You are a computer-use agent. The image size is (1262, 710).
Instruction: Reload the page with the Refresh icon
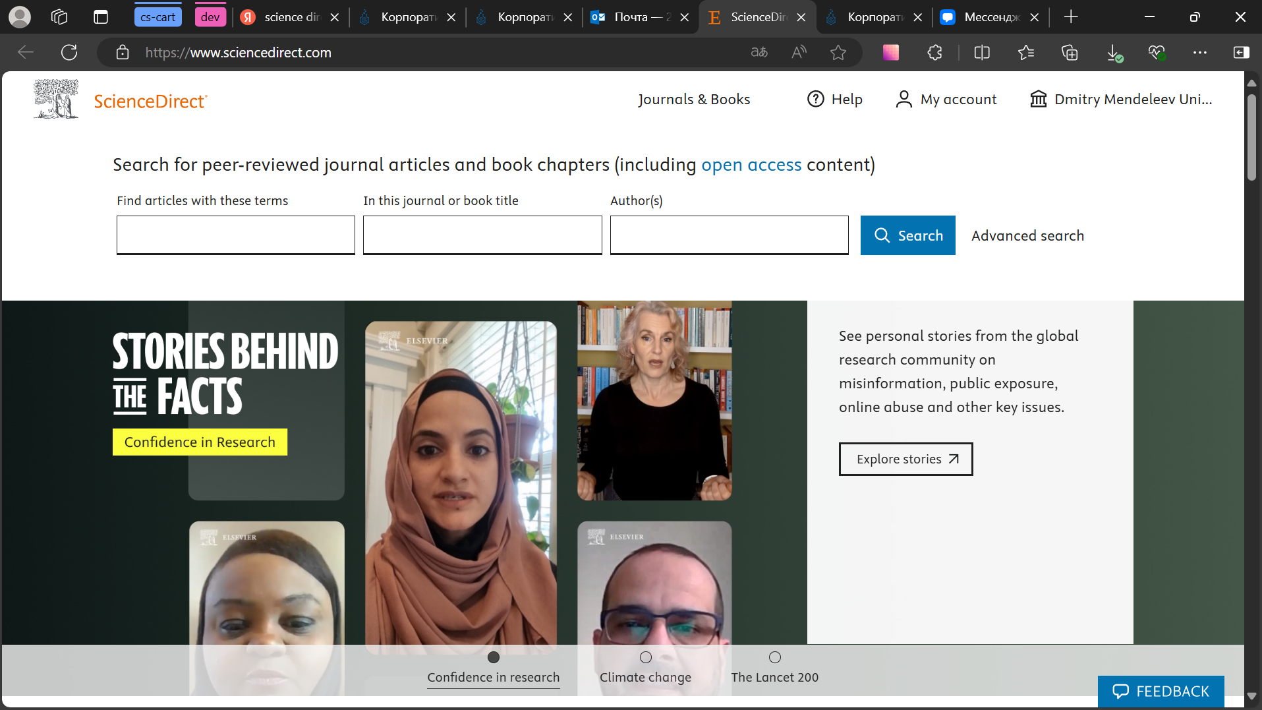point(69,52)
